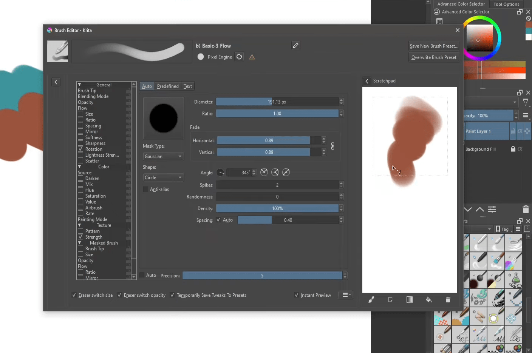532x353 pixels.
Task: Collapse the Masked Brush section
Action: (80, 243)
